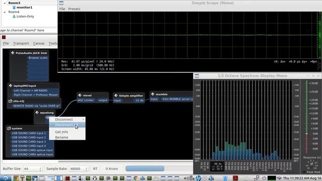Open the Tools menu
322x181 pixels.
(53, 43)
